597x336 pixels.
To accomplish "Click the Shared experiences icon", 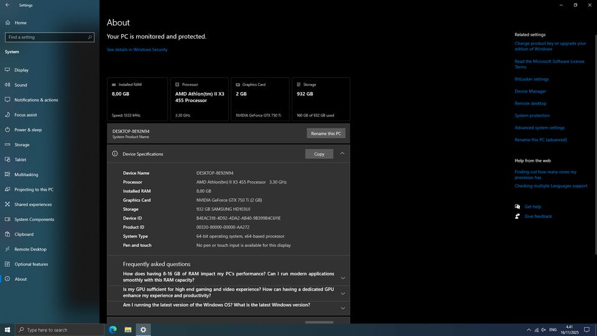I will click(7, 204).
